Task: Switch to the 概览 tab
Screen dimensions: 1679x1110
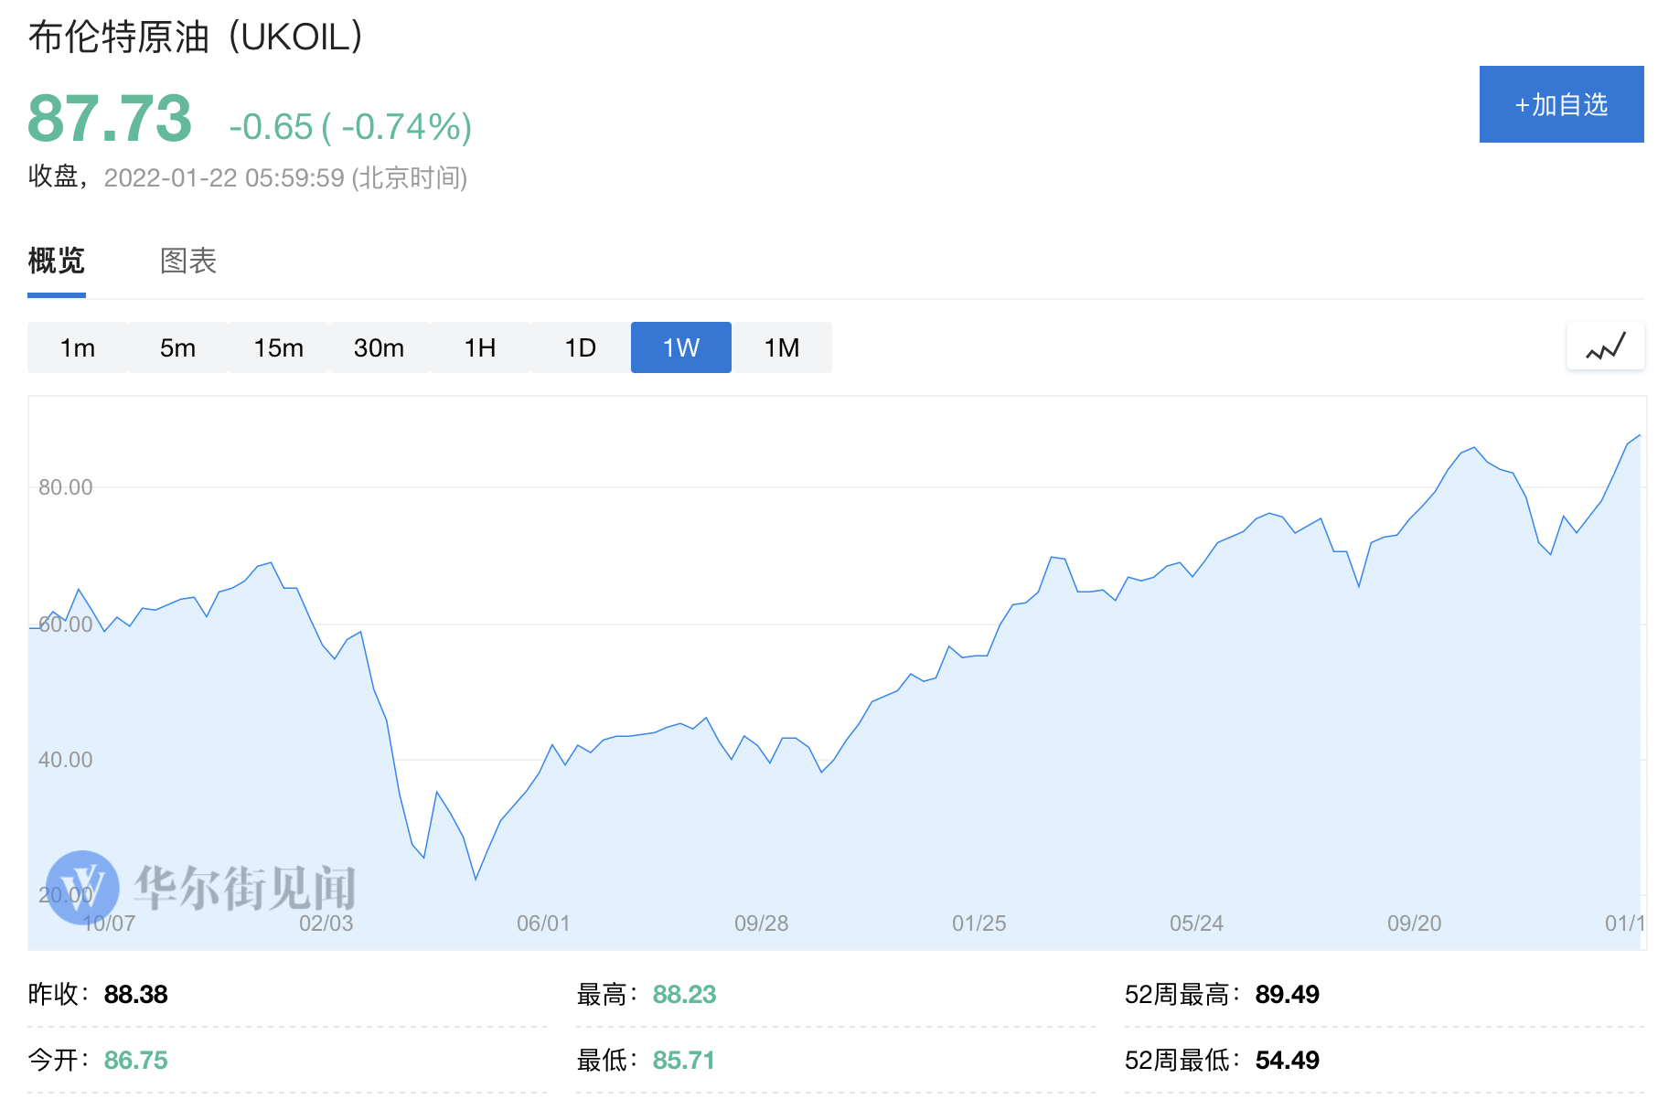Action: point(57,261)
